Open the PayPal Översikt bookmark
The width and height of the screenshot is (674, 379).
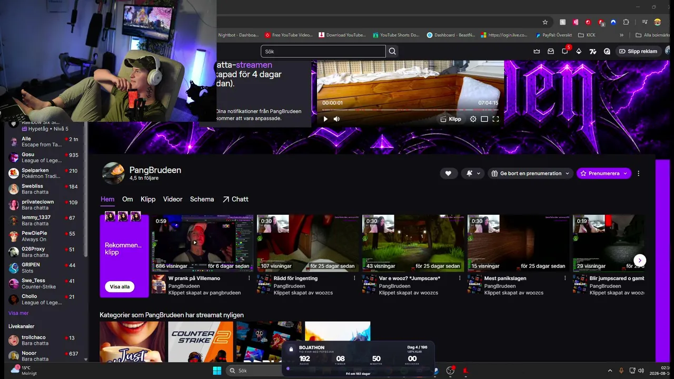click(x=553, y=35)
